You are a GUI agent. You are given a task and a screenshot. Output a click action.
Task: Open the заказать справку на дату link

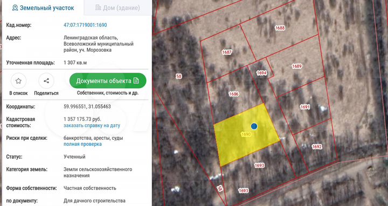coord(92,125)
